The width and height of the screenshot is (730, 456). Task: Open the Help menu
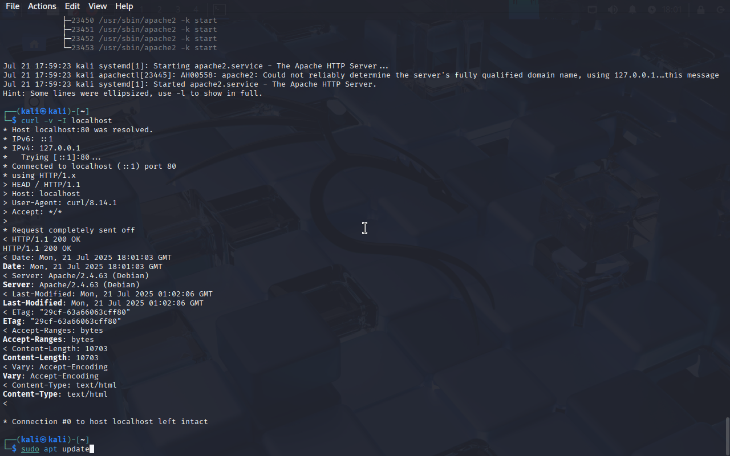[x=124, y=6]
